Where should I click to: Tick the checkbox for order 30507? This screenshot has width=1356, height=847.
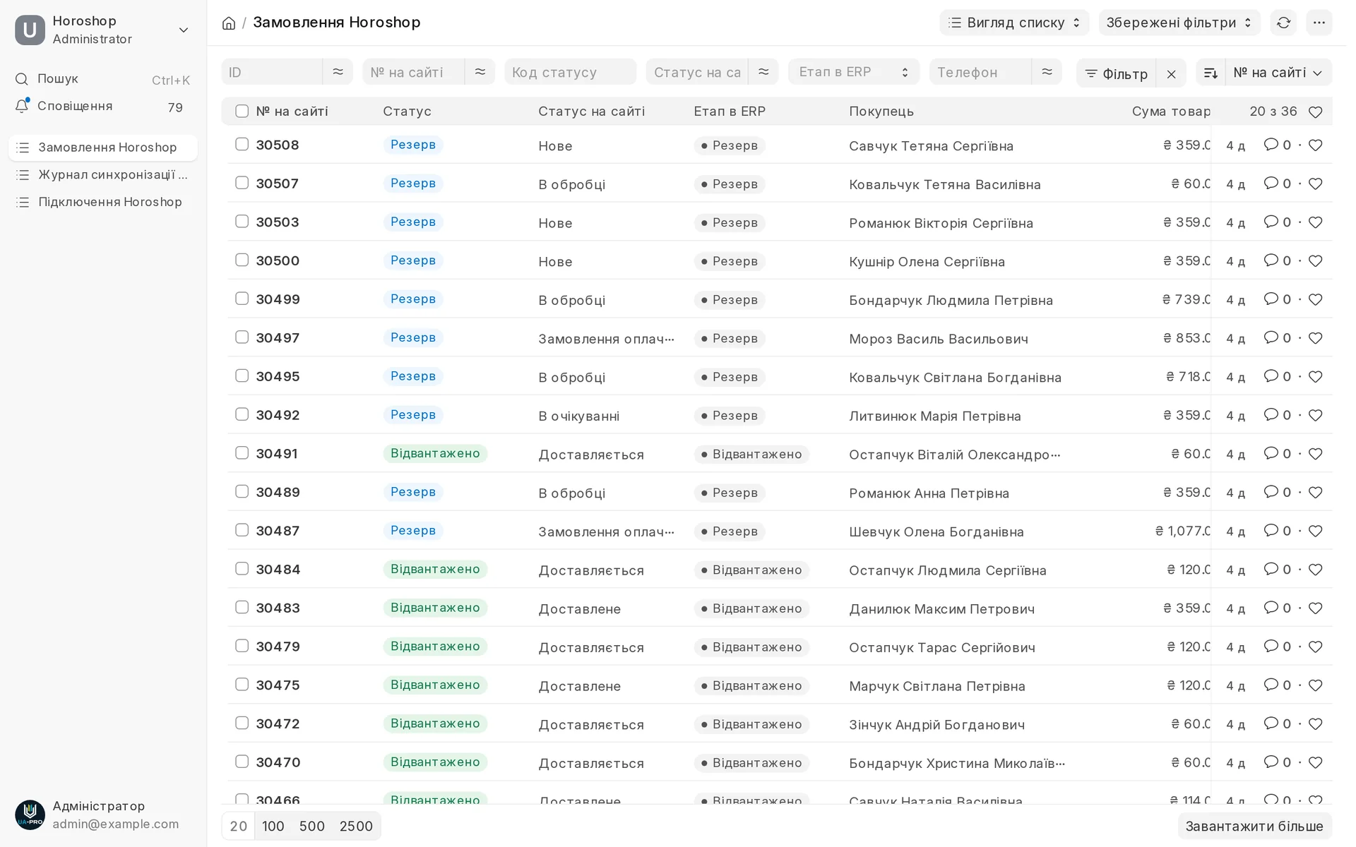[242, 183]
